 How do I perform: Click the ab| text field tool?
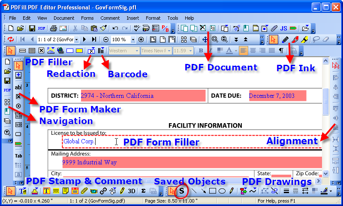tap(18, 87)
